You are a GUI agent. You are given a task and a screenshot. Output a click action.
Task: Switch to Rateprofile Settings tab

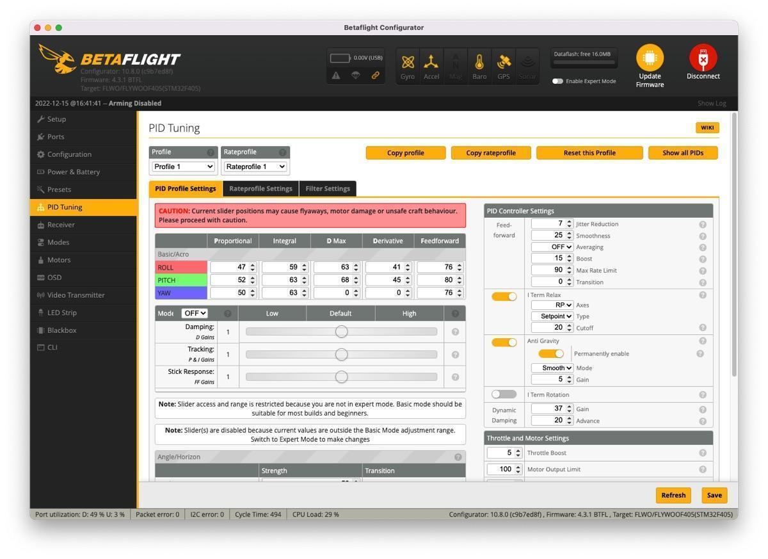point(260,188)
